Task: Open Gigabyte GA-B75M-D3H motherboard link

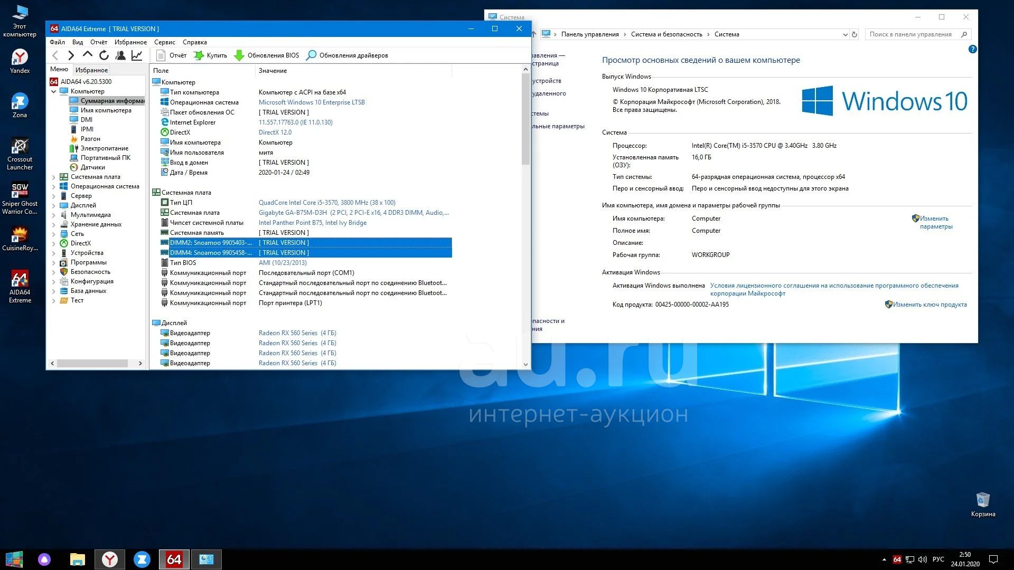Action: click(354, 213)
